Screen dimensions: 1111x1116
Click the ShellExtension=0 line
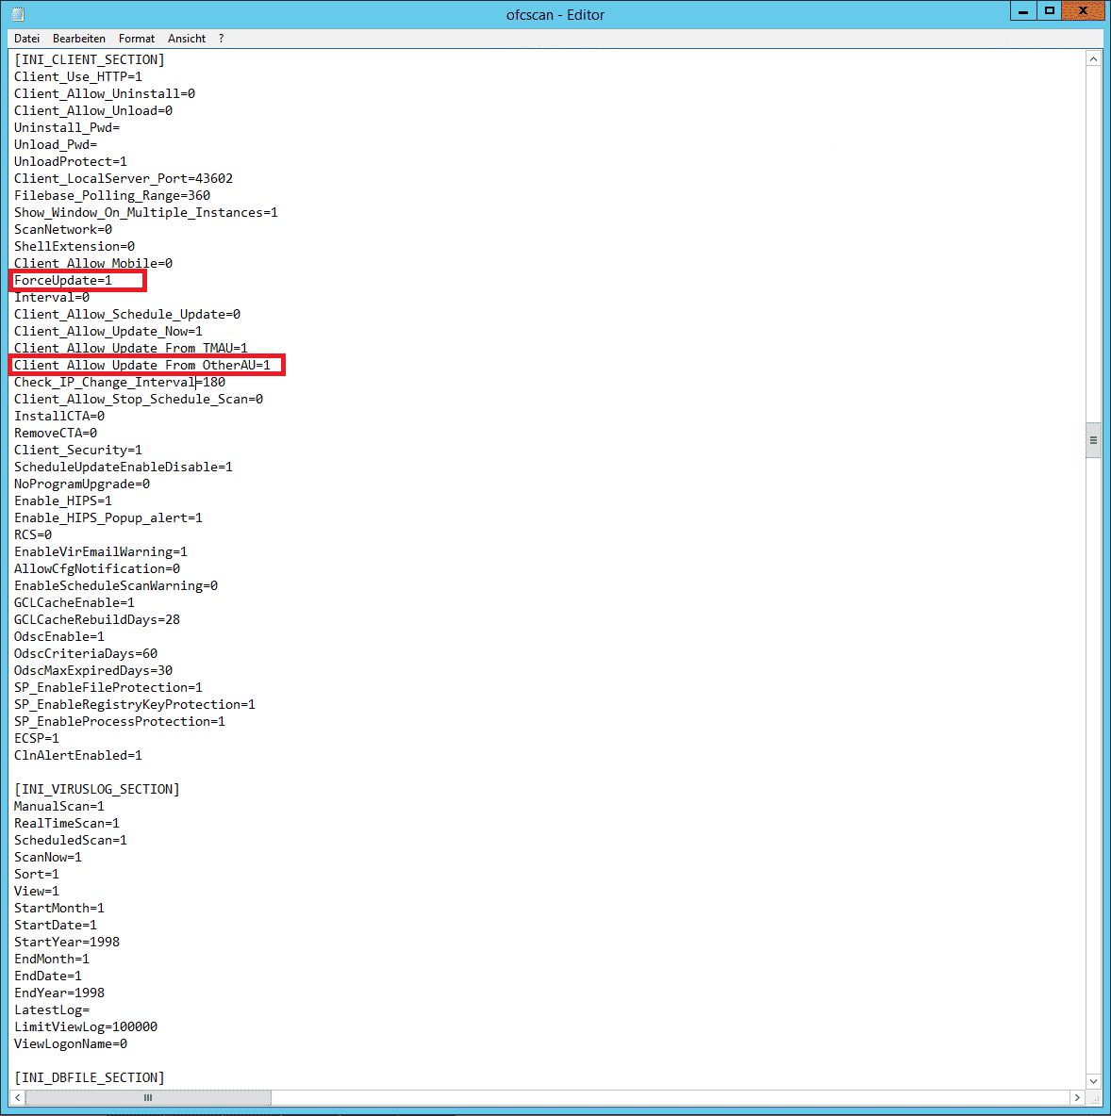click(75, 246)
